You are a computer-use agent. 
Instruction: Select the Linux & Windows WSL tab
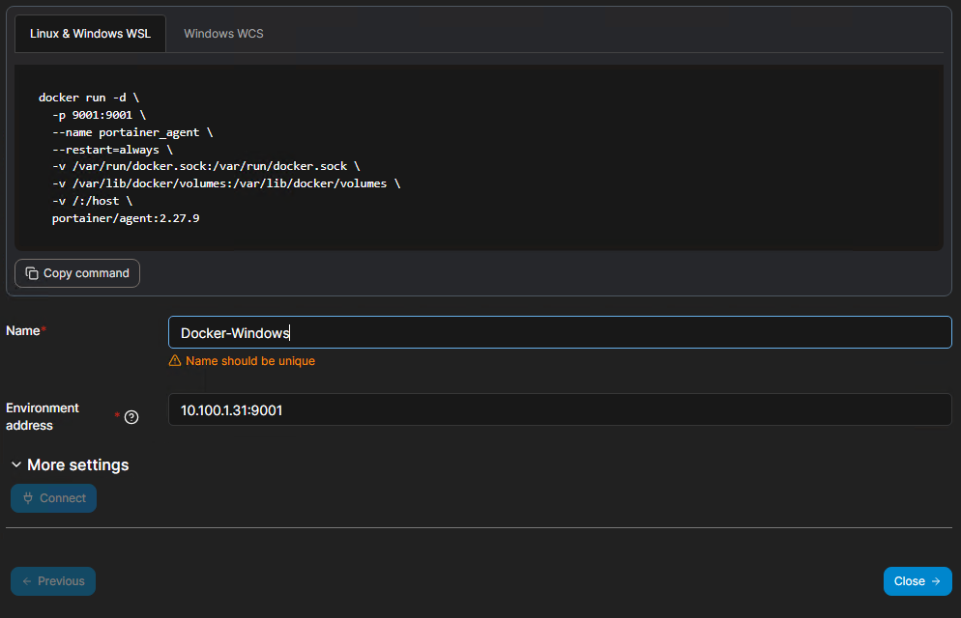(90, 34)
